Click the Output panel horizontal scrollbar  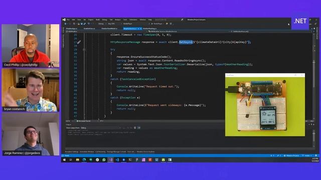click(189, 148)
